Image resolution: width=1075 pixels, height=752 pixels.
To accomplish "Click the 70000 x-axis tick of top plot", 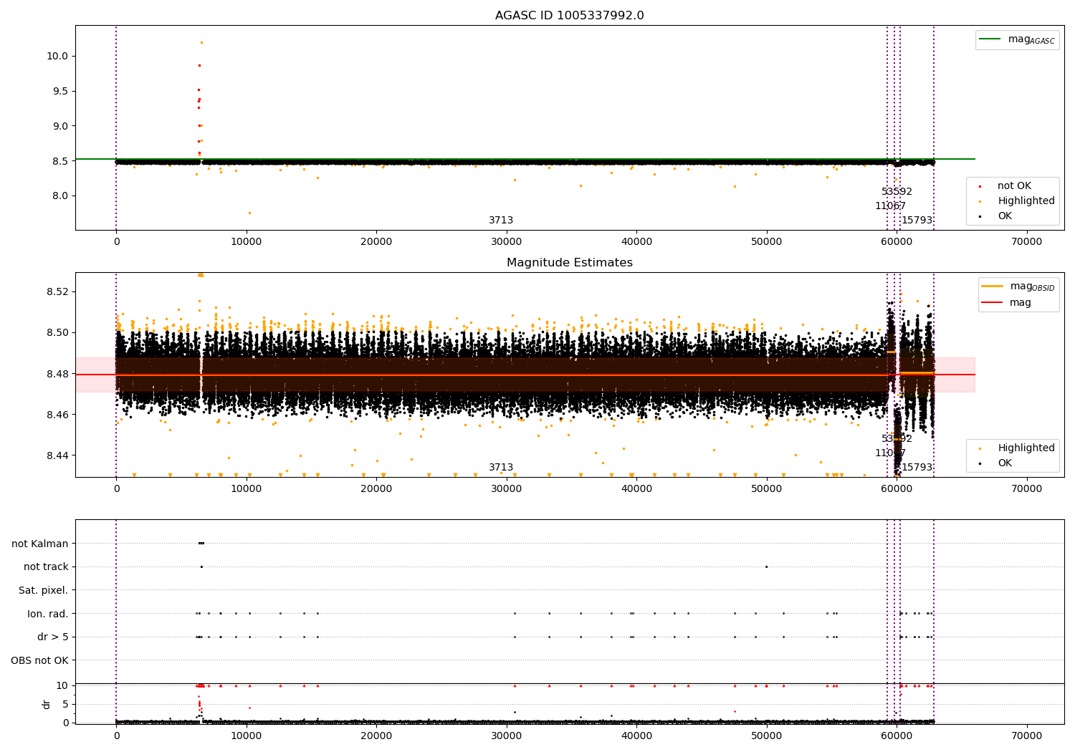I will click(x=1026, y=242).
